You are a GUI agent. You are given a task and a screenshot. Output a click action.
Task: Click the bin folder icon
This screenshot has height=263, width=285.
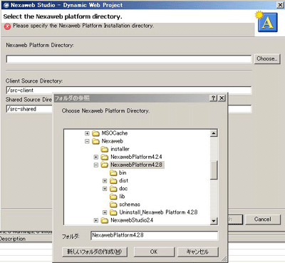(113, 173)
